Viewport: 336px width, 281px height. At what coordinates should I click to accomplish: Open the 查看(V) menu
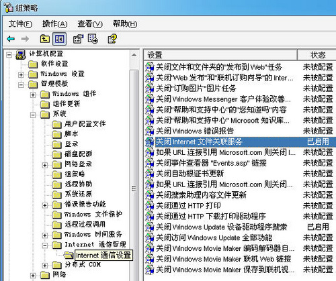pyautogui.click(x=90, y=23)
